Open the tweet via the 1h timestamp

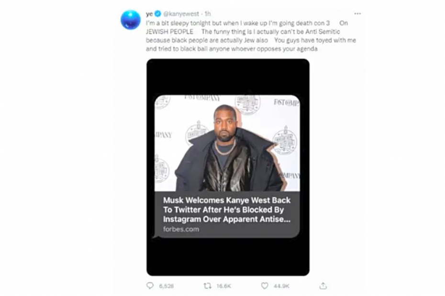[208, 13]
